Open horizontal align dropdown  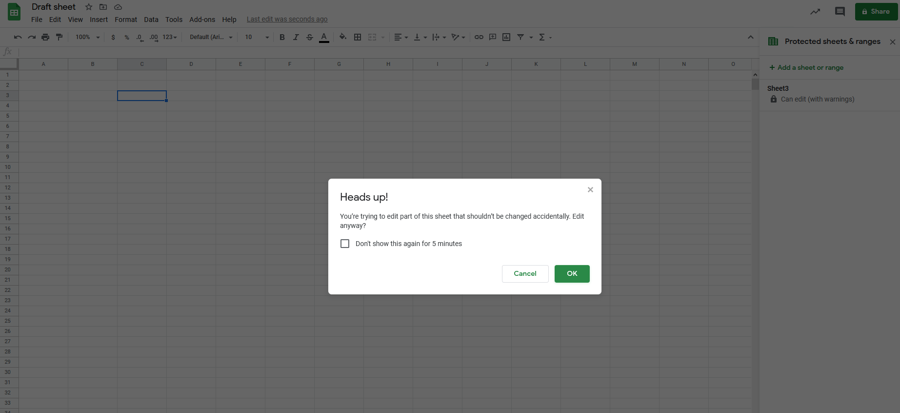point(400,37)
